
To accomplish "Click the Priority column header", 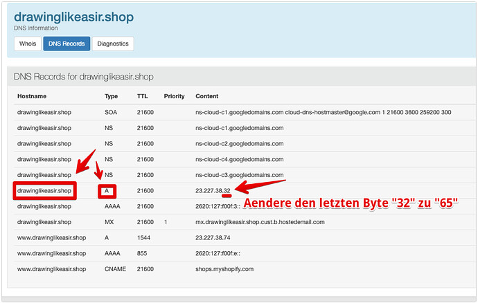I will click(x=174, y=96).
